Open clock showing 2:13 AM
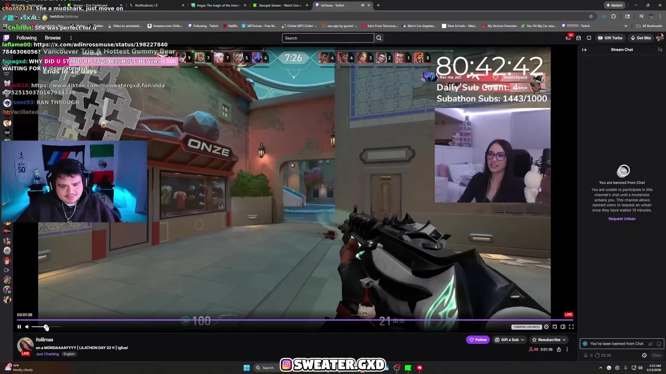The height and width of the screenshot is (374, 666). click(655, 368)
